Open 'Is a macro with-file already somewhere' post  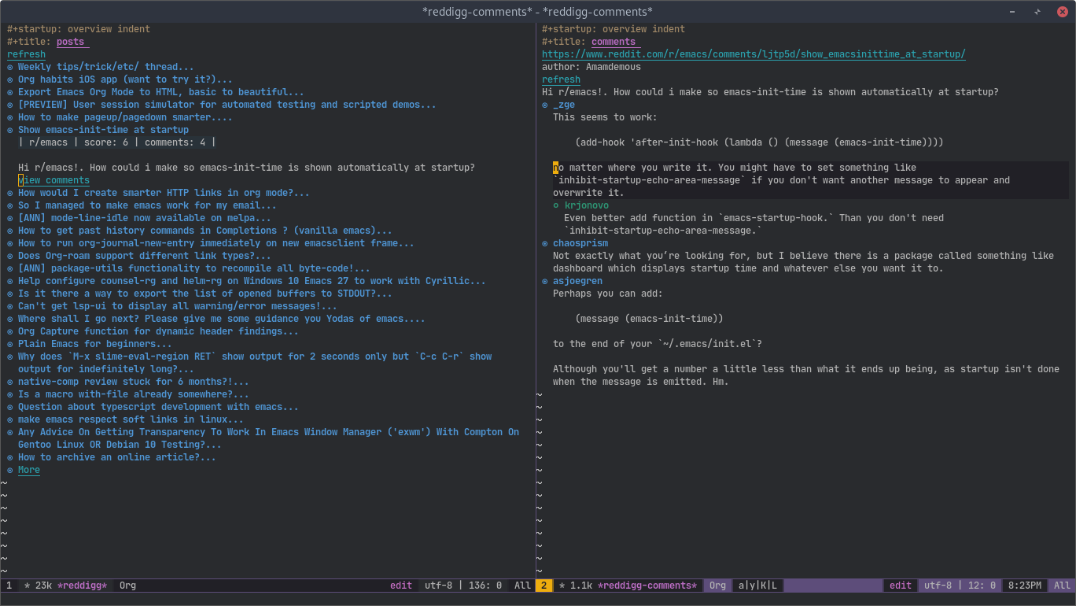click(134, 394)
